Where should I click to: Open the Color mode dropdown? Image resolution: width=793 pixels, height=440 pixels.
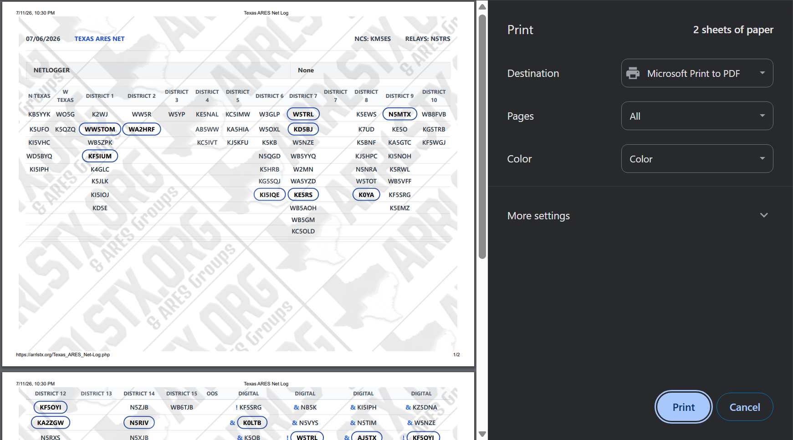click(697, 159)
